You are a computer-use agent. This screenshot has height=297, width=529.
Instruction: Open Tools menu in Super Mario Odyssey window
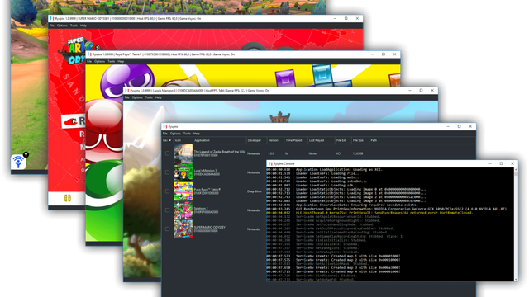pos(74,26)
